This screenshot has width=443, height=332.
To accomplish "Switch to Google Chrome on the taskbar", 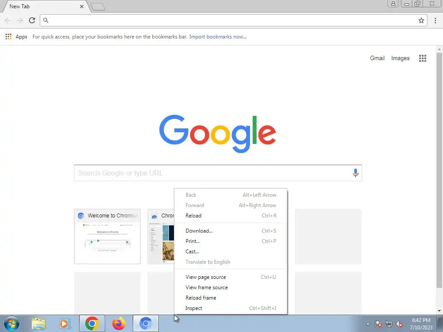I will tap(92, 323).
